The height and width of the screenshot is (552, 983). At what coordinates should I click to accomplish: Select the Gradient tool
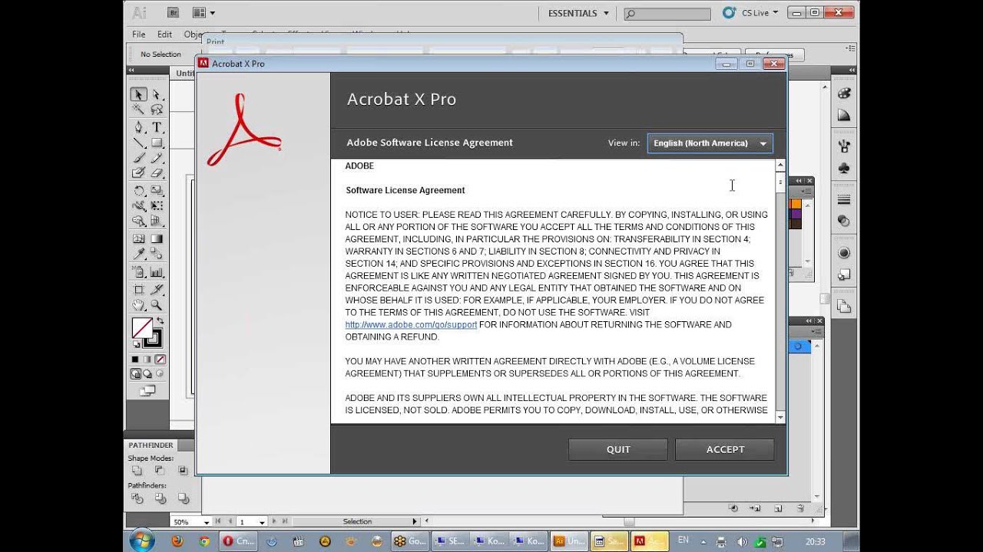157,239
